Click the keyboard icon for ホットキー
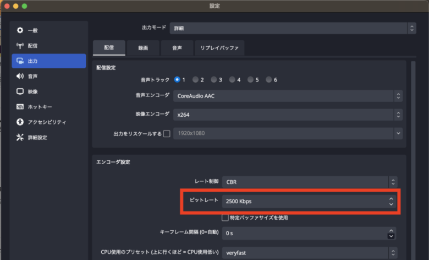429x260 pixels. [x=20, y=107]
